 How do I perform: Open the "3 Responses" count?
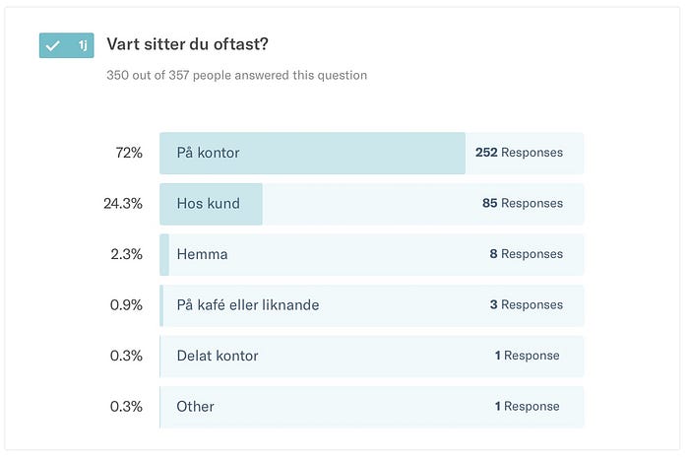526,305
